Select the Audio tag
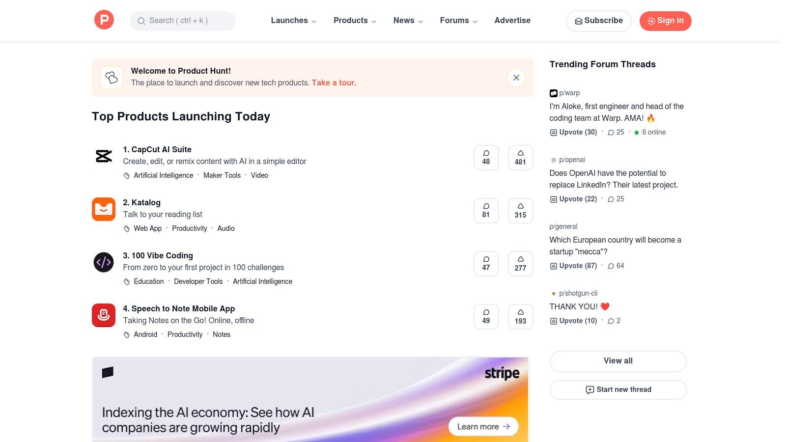 (226, 228)
